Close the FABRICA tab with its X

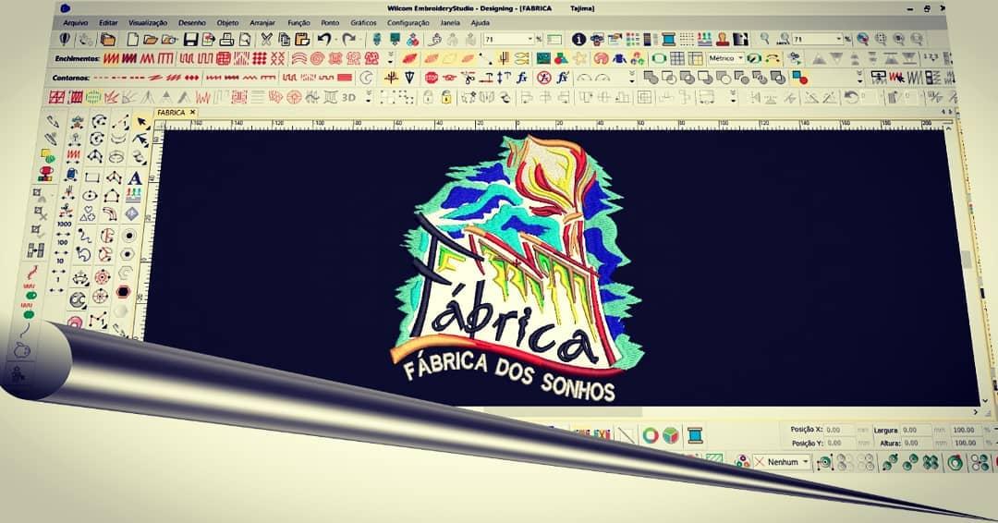(192, 113)
